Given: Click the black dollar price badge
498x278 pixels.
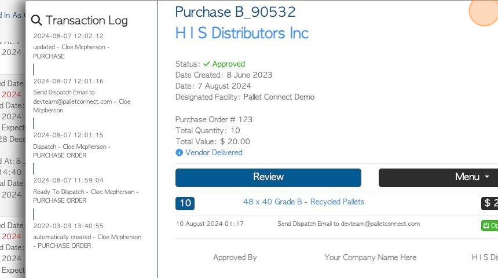Looking at the screenshot, I should pos(489,203).
